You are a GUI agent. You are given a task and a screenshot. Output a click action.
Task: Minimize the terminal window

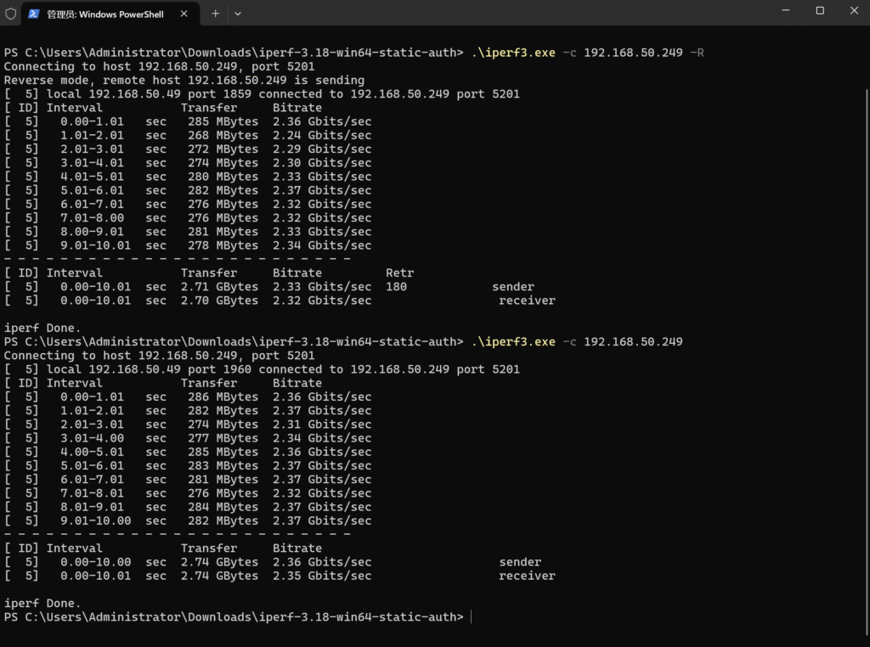[787, 11]
